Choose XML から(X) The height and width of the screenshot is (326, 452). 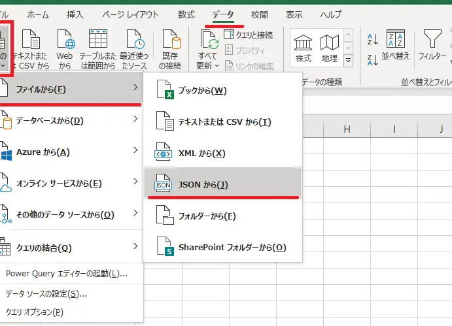pyautogui.click(x=223, y=154)
